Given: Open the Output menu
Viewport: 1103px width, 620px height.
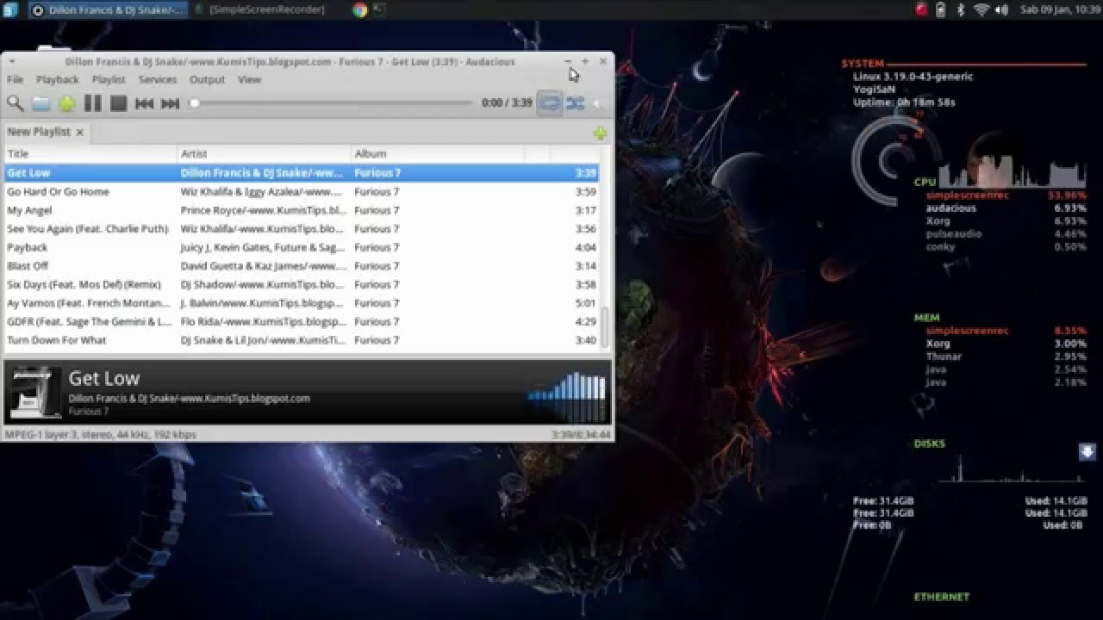Looking at the screenshot, I should point(207,79).
